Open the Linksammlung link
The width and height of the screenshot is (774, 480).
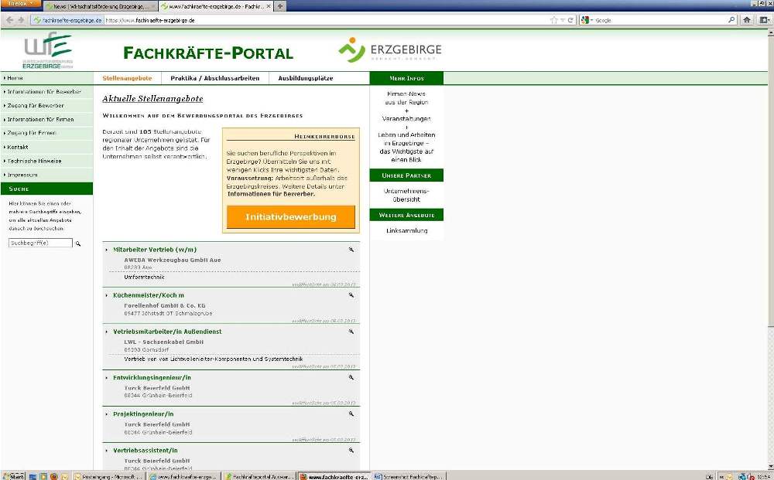pos(407,230)
